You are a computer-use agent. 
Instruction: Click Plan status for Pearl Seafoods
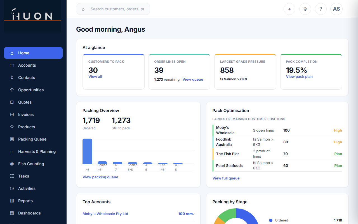[x=338, y=166]
